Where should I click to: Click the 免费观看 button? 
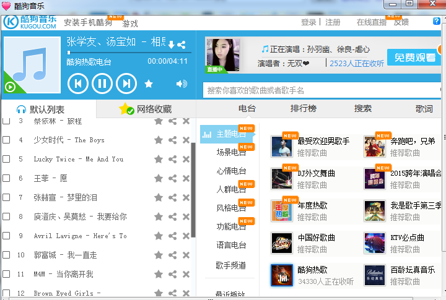(x=414, y=58)
